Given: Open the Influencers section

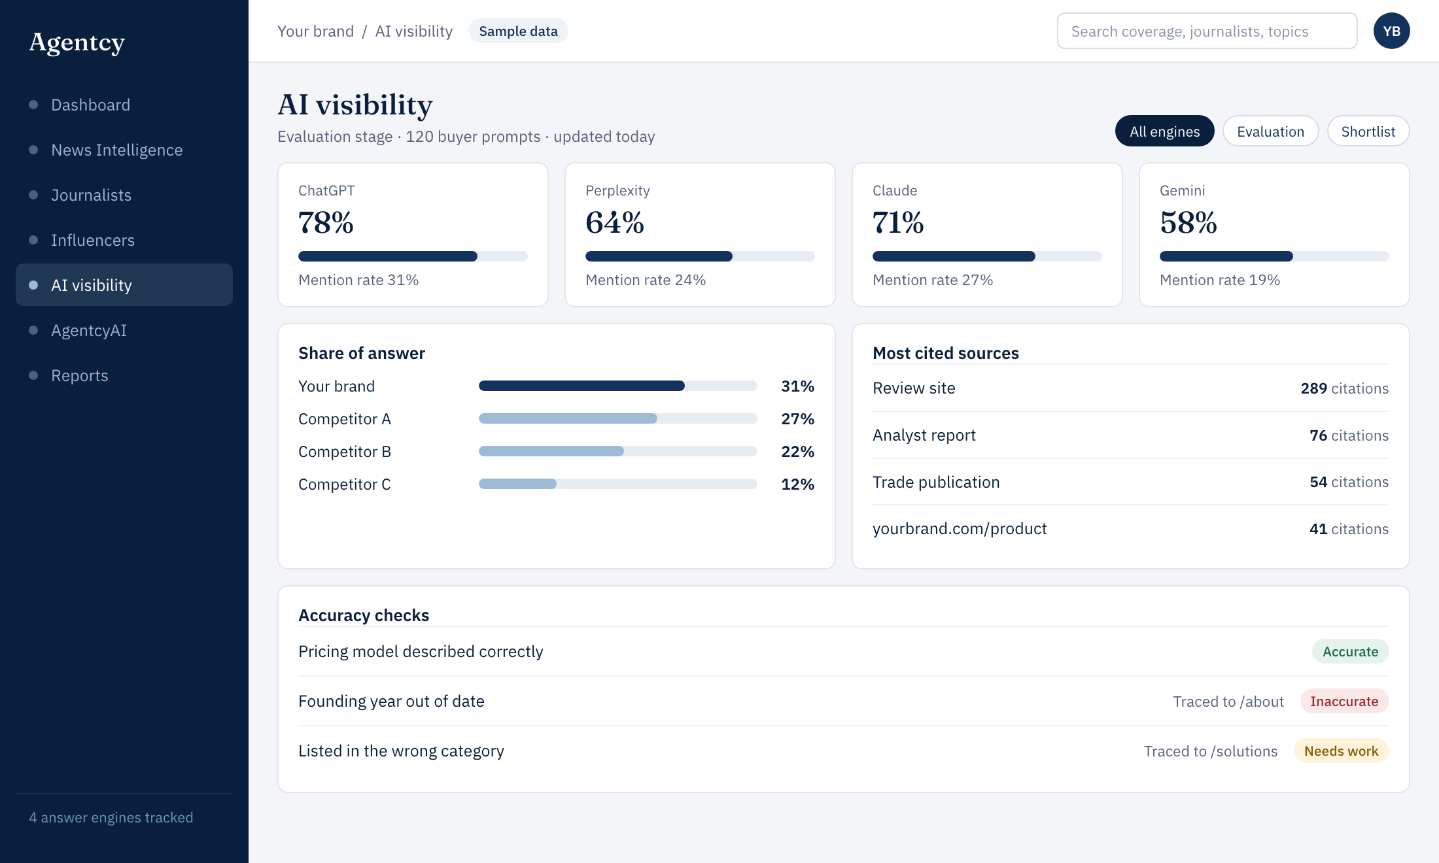Looking at the screenshot, I should (124, 240).
